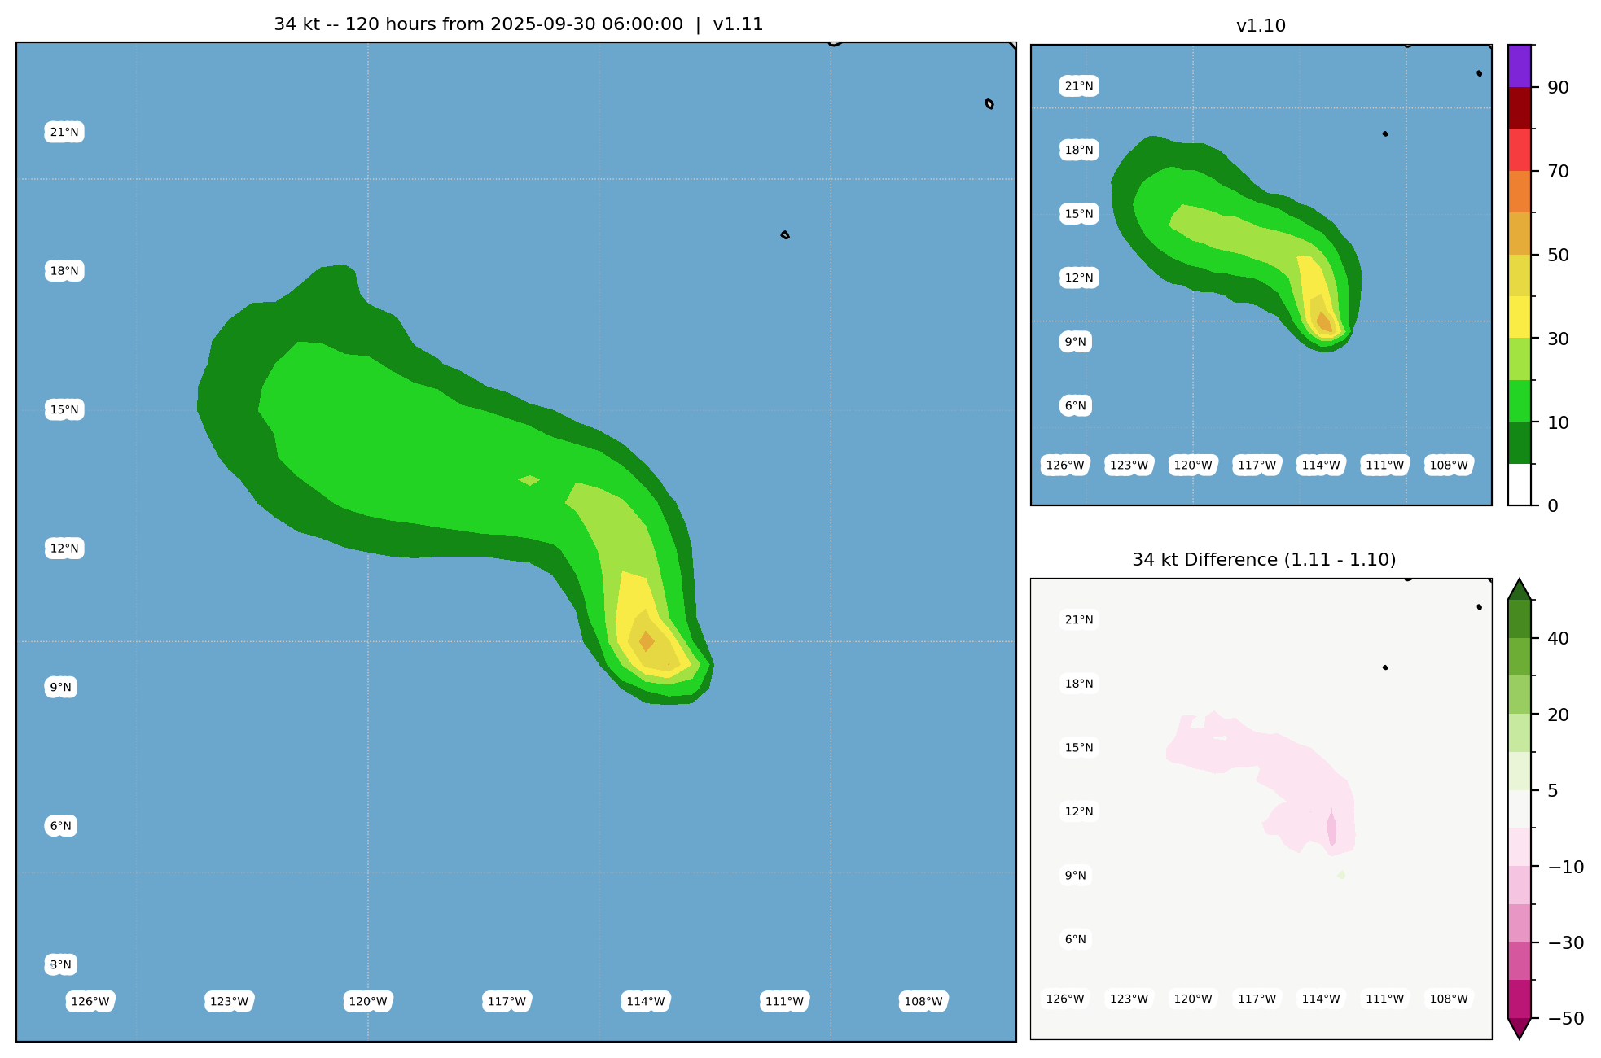Click the main map title text

pos(518,24)
